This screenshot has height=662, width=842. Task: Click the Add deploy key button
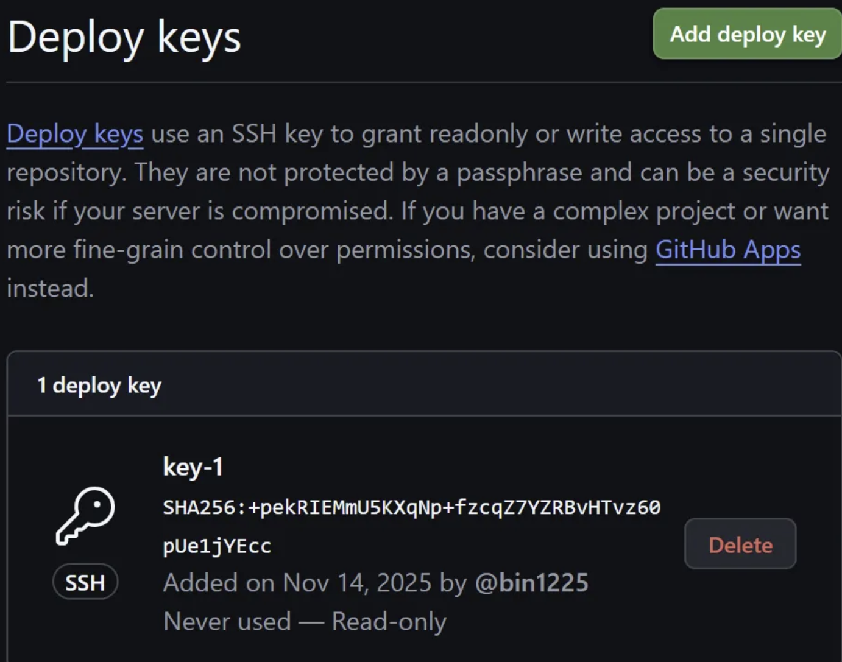coord(747,34)
